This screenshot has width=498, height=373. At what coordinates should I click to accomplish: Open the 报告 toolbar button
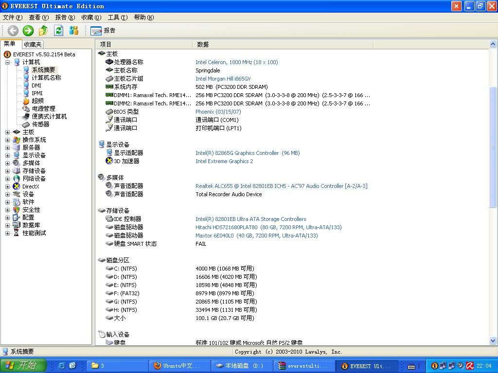tap(103, 31)
